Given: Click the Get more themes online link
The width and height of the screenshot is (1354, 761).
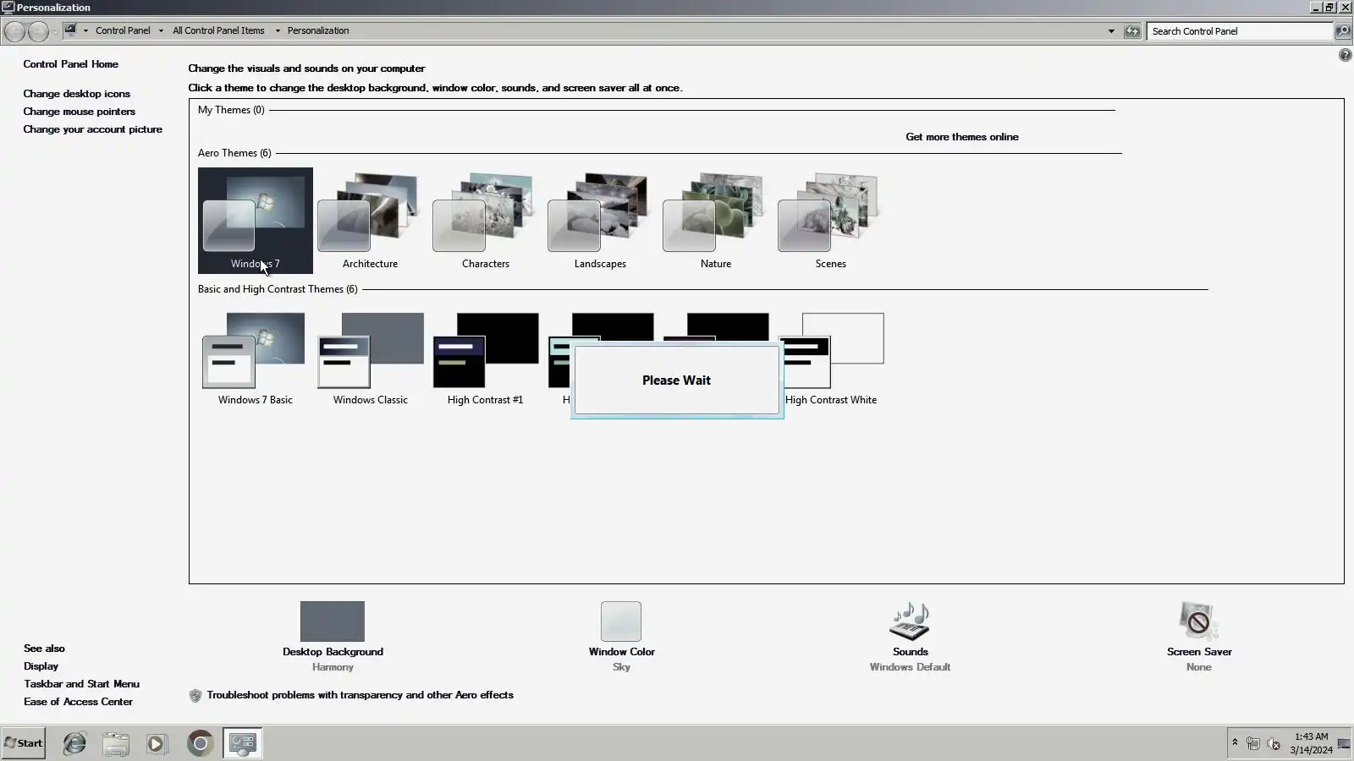Looking at the screenshot, I should 962,137.
